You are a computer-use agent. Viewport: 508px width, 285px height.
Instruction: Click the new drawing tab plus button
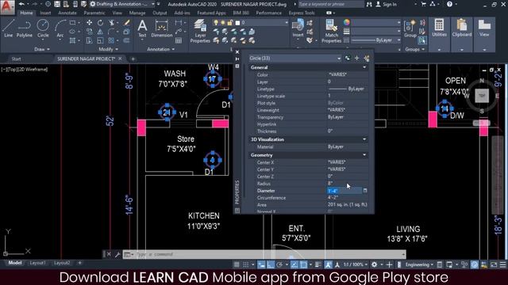(133, 59)
